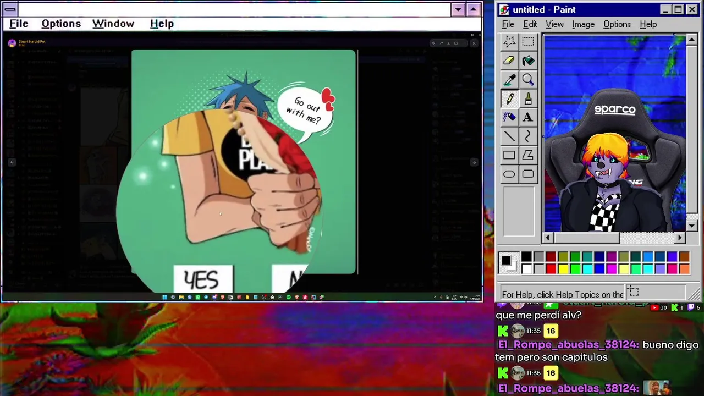The width and height of the screenshot is (704, 396).
Task: Pick the bright red palette swatch
Action: click(551, 268)
